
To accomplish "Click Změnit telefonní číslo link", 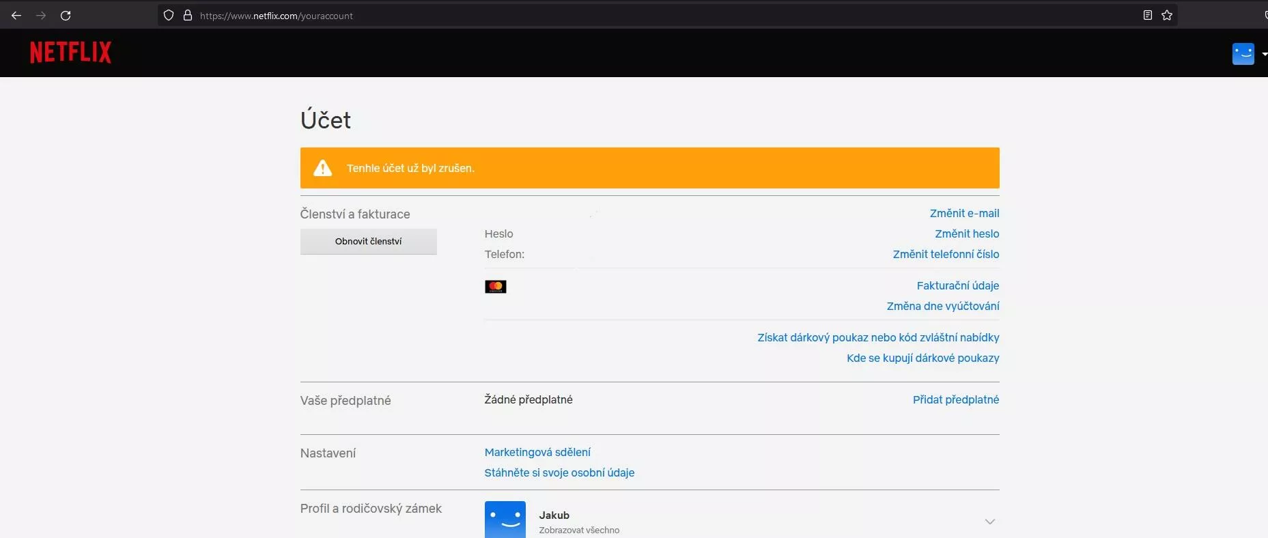I will point(946,254).
